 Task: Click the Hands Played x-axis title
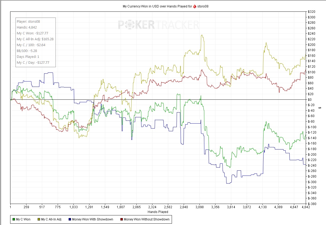coord(158,212)
